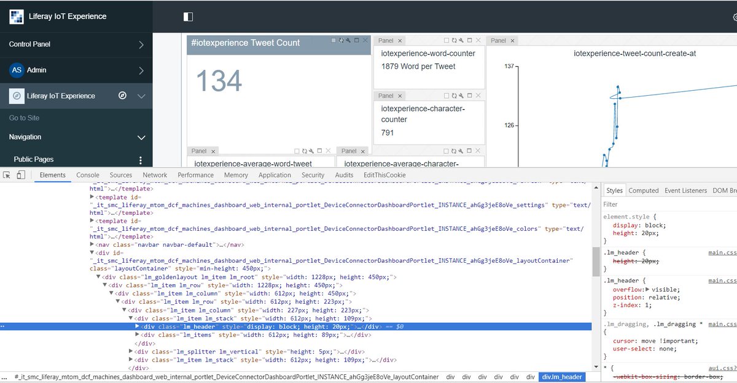Collapse the Liferay IoT Experience site section
737x383 pixels.
pyautogui.click(x=141, y=96)
